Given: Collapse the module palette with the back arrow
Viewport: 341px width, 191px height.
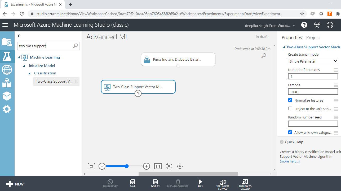Looking at the screenshot, I should click(19, 36).
